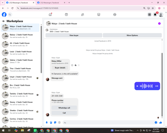Open Tanisha - 2 beds 1 bath House conversation
The image size is (167, 133).
pos(20,95)
